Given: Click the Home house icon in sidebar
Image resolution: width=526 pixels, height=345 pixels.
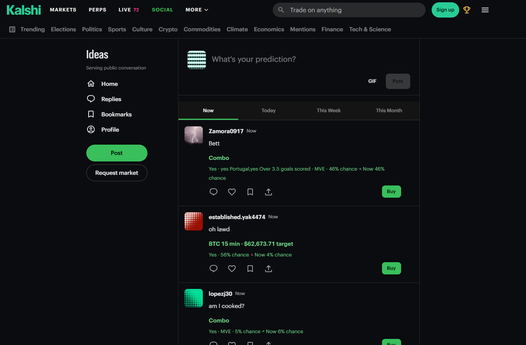Looking at the screenshot, I should (91, 84).
